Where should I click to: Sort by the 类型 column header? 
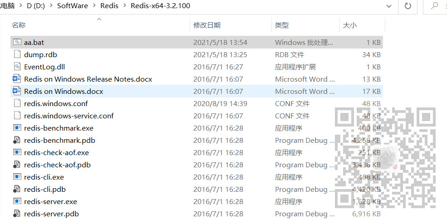[282, 25]
